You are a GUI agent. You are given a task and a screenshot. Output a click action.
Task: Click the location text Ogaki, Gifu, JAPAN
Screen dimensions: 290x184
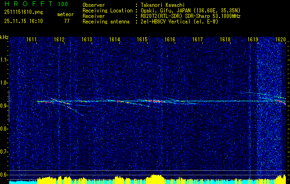point(165,11)
